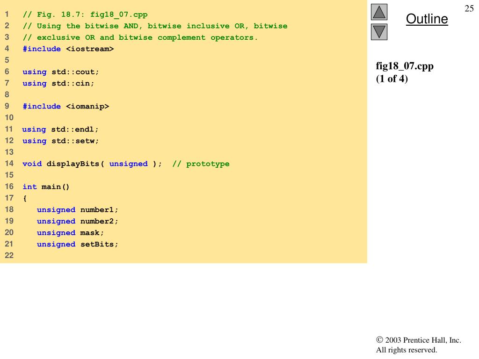Click the "using std::cin;" line
479x359 pixels.
(x=58, y=83)
